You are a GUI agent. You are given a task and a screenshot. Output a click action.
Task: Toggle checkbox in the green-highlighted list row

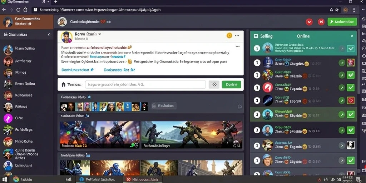(x=351, y=114)
